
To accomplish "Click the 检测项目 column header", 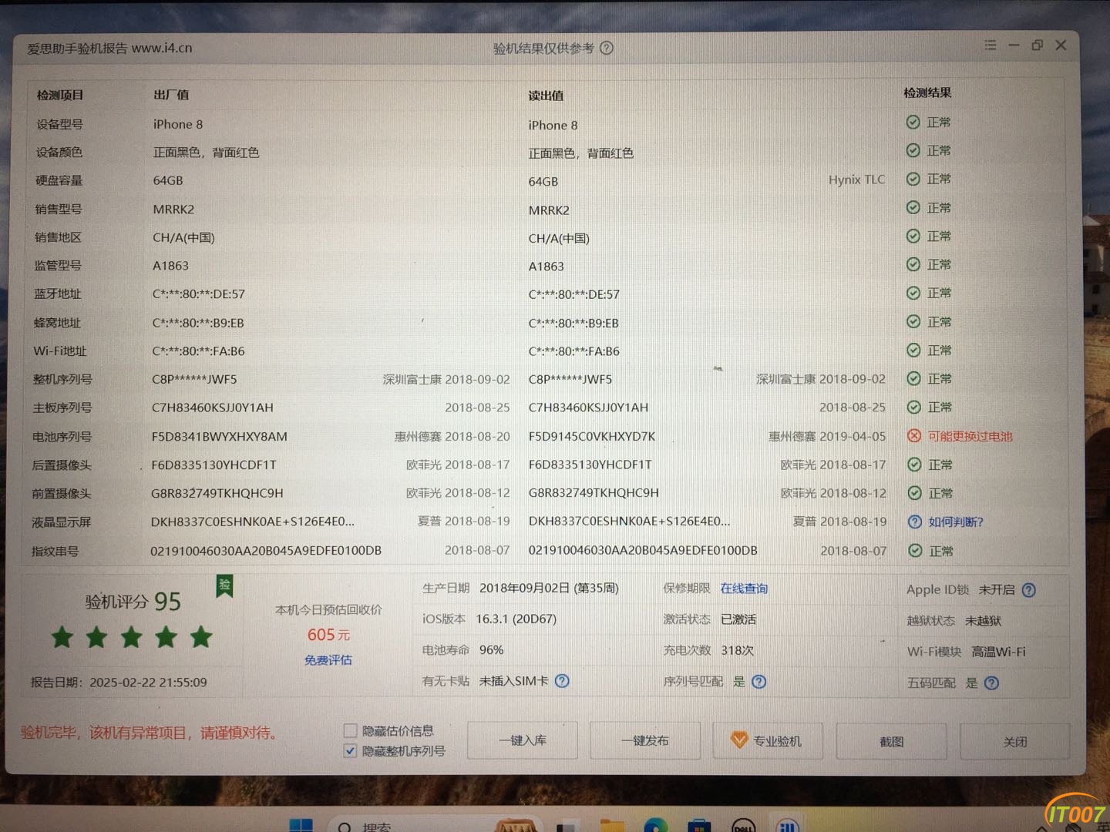I will coord(60,96).
